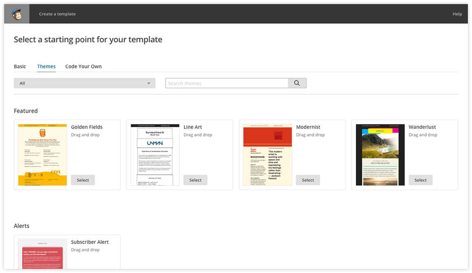Switch to the Themes tab
This screenshot has width=472, height=273.
47,66
